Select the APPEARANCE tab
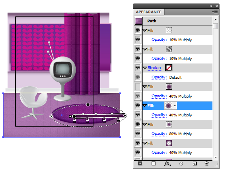The height and width of the screenshot is (174, 225). click(148, 12)
